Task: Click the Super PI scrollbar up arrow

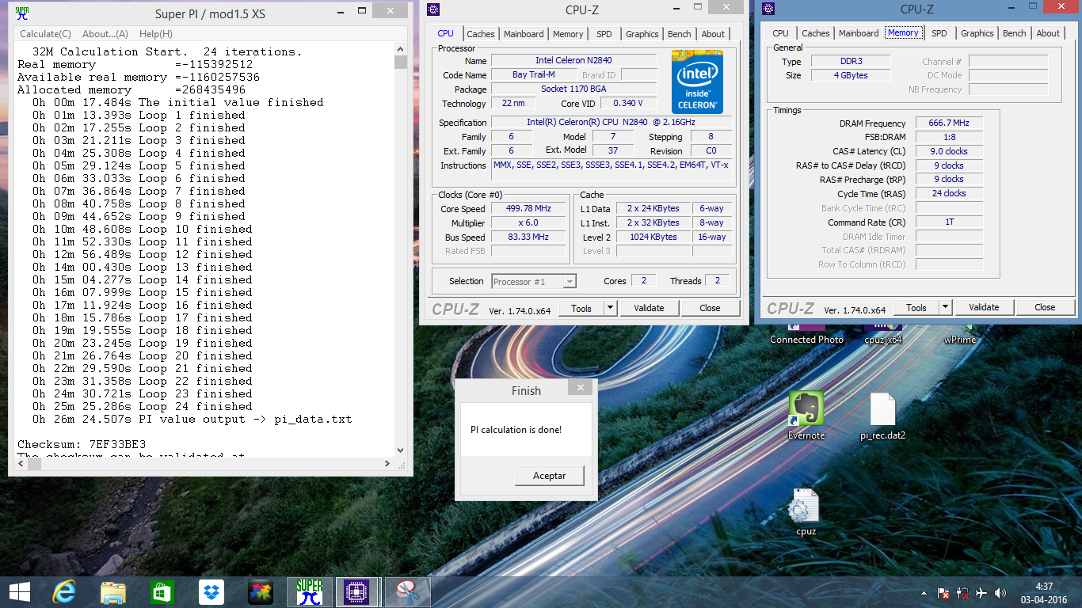Action: coord(400,48)
